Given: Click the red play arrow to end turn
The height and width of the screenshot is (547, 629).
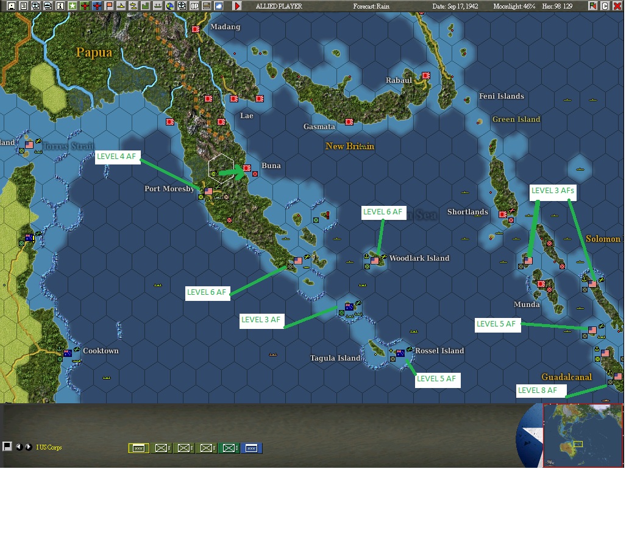Looking at the screenshot, I should (237, 6).
